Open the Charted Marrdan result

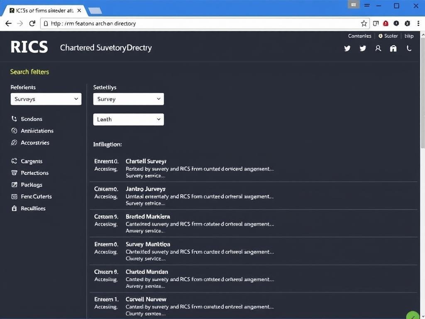coord(147,272)
